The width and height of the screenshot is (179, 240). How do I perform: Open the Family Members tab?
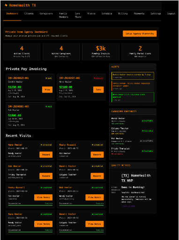coord(64,15)
